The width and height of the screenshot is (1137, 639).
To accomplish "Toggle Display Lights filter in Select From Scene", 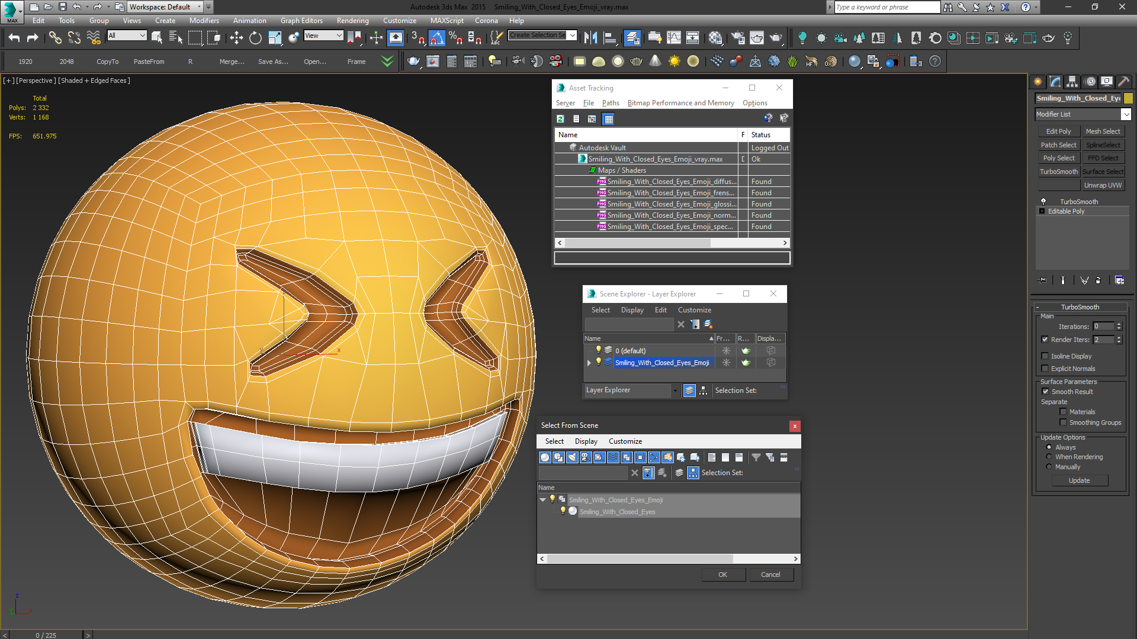I will [572, 457].
